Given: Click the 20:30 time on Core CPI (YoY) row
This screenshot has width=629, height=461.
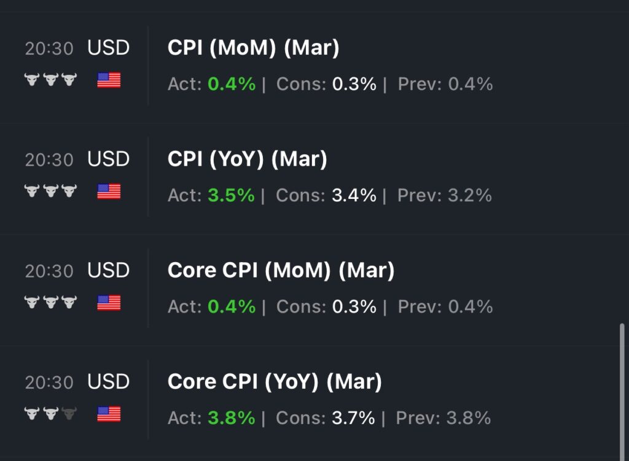Looking at the screenshot, I should click(x=49, y=382).
